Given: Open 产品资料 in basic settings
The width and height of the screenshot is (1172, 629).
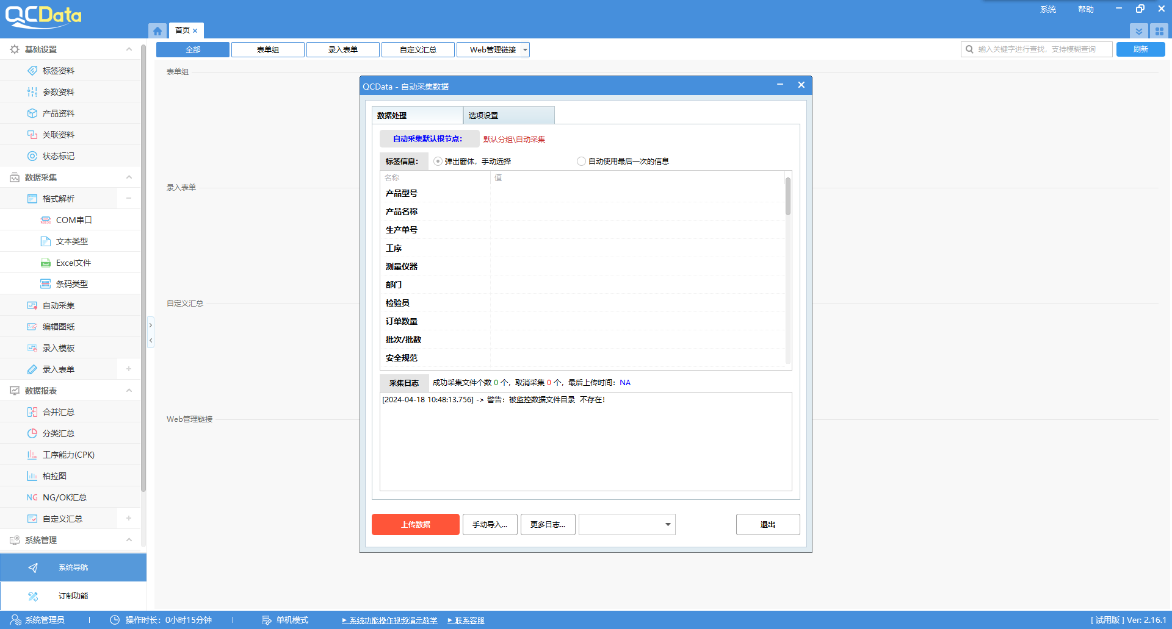Looking at the screenshot, I should click(x=59, y=113).
